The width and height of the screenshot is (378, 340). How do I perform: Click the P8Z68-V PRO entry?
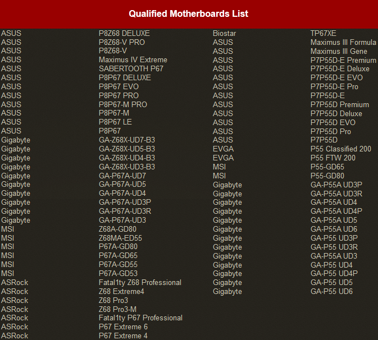[122, 42]
